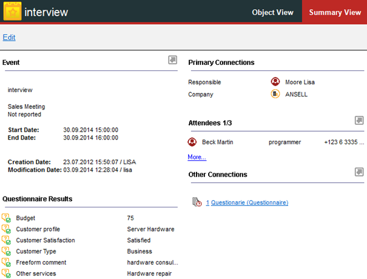Click the Other services question icon
Viewport: 367px width, 279px height.
6,274
